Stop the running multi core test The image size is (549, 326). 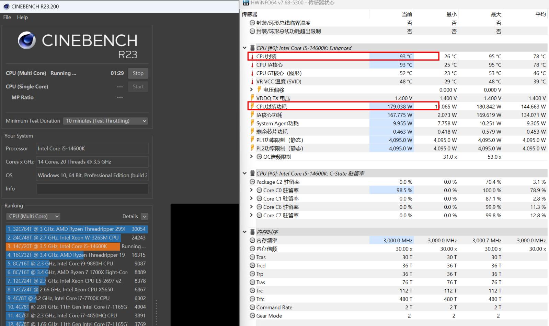pos(138,73)
